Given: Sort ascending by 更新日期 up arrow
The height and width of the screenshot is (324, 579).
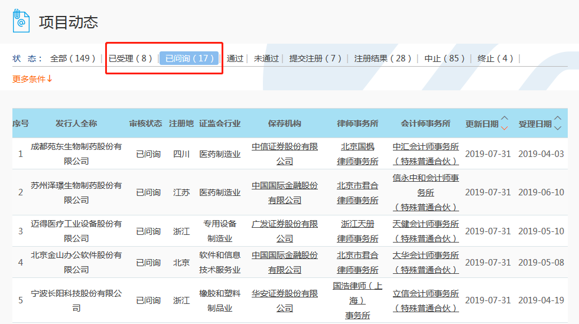Looking at the screenshot, I should (x=505, y=119).
